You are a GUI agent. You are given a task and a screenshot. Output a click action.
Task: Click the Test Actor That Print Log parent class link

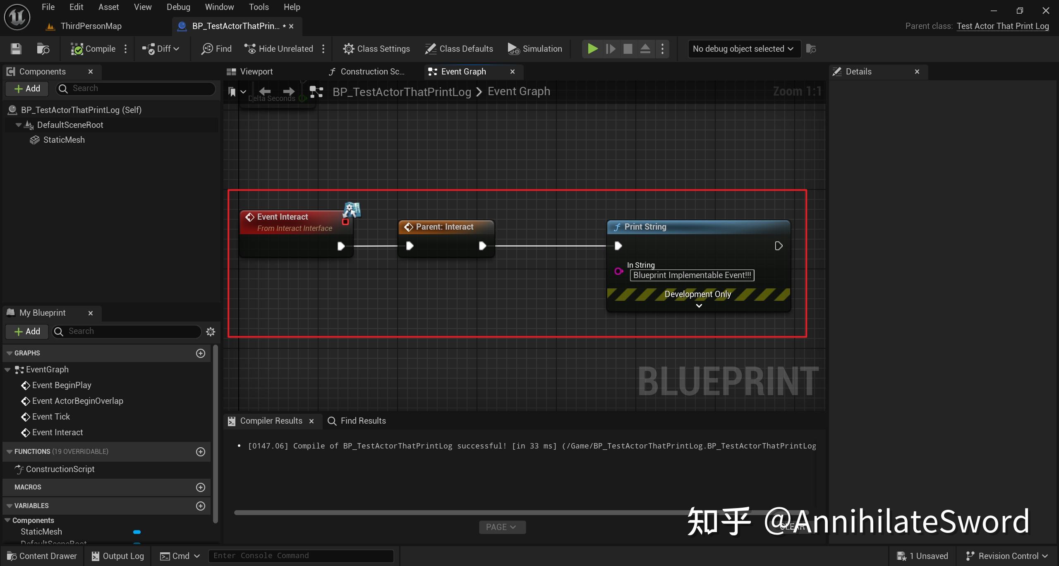point(1002,26)
